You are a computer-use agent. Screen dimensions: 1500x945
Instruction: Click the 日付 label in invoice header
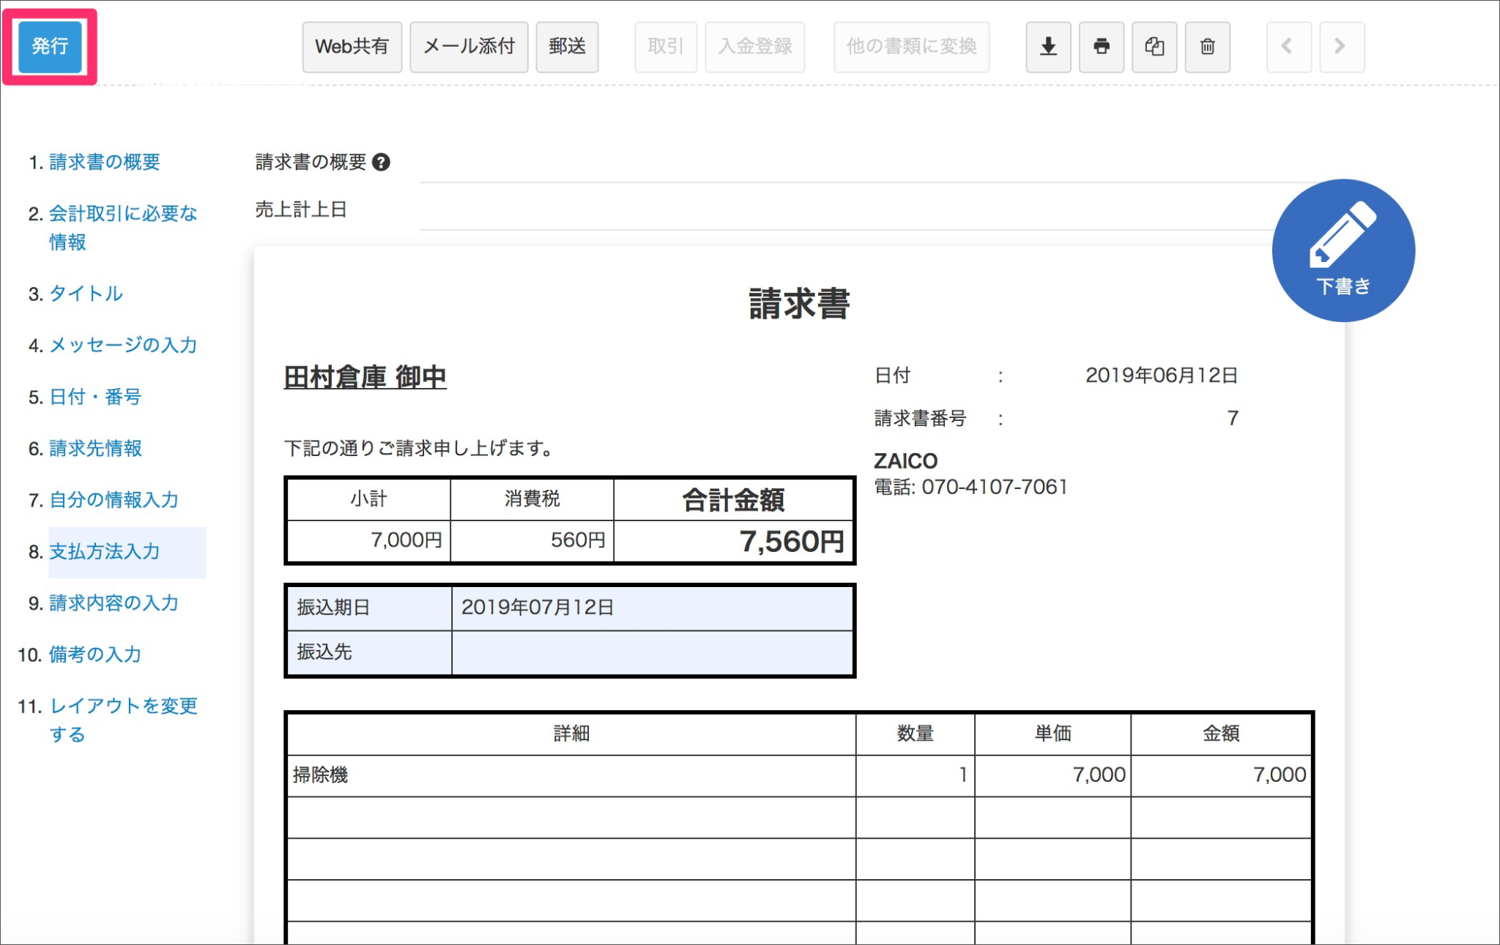tap(892, 376)
